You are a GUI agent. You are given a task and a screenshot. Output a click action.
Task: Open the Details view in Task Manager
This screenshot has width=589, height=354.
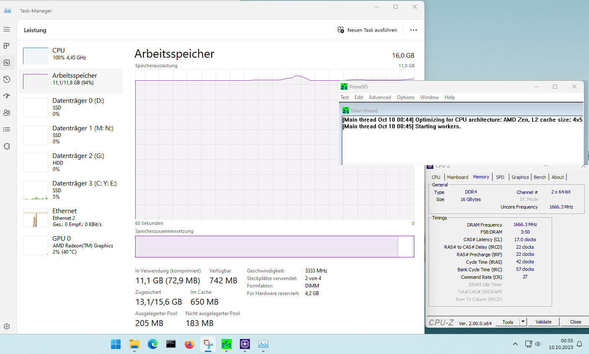click(x=7, y=129)
